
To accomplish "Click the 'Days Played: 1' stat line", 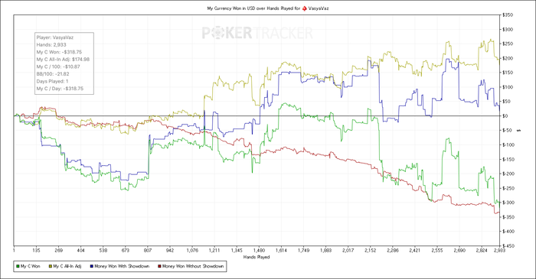I will [x=52, y=82].
